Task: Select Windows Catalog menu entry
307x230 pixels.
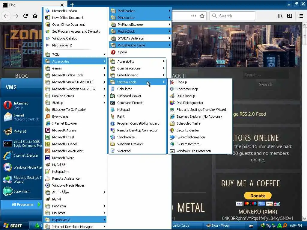Action: pyautogui.click(x=75, y=38)
